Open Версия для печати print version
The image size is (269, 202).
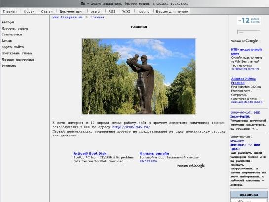172,11
